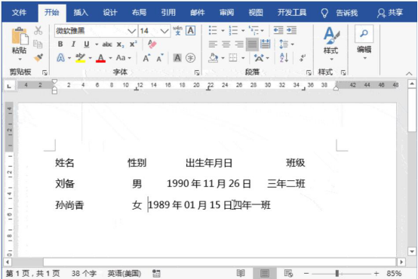Increase font size with grow font icon
The height and width of the screenshot is (279, 418).
[146, 58]
